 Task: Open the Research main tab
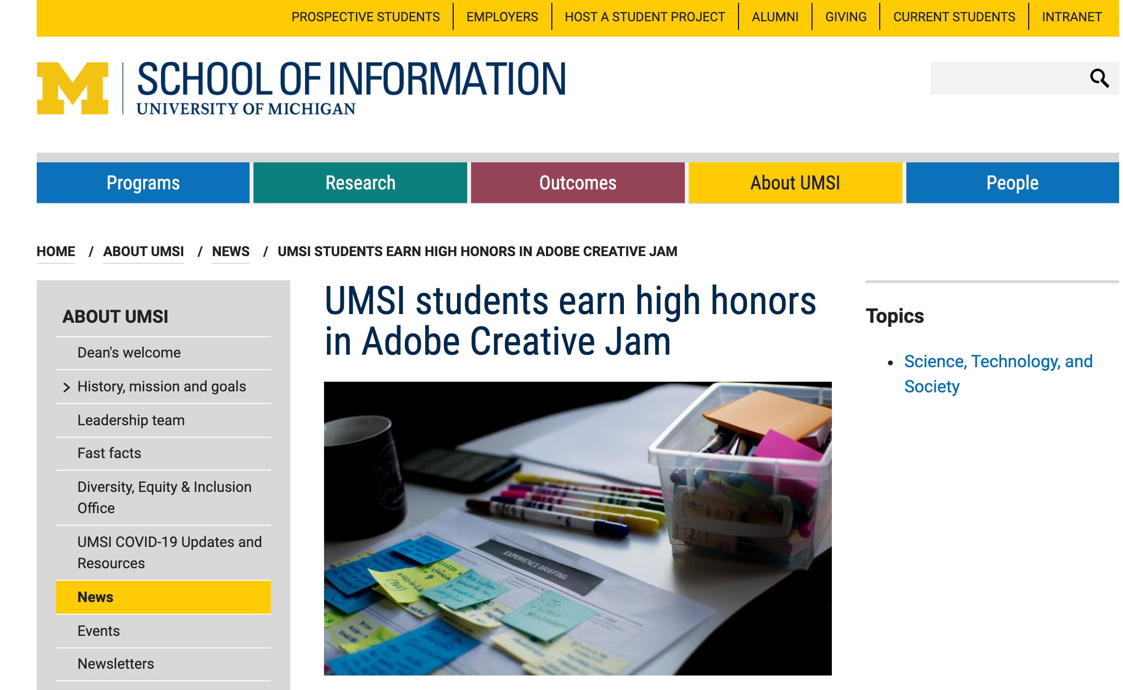[x=360, y=183]
